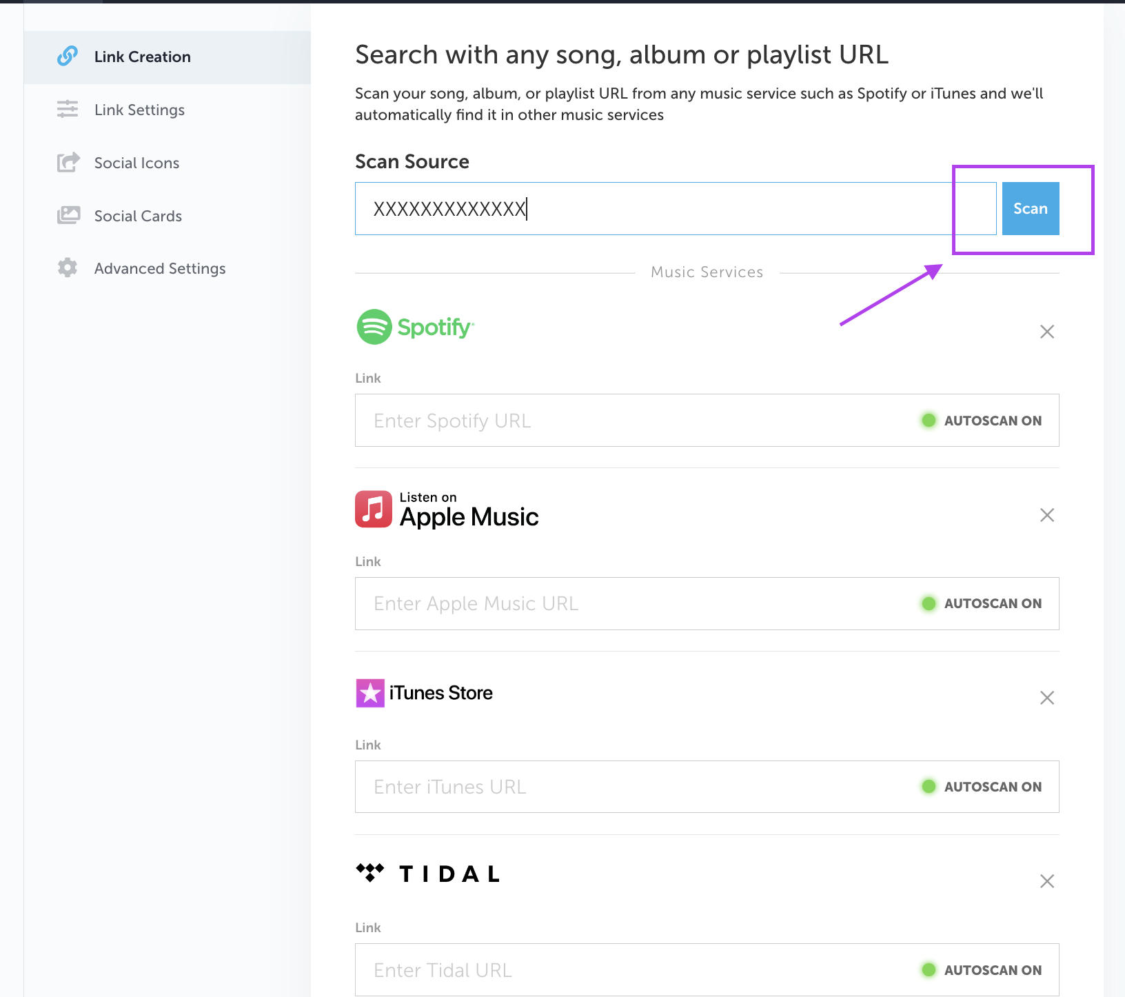Click the page heading 'Search with any song'
Viewport: 1125px width, 997px height.
622,54
